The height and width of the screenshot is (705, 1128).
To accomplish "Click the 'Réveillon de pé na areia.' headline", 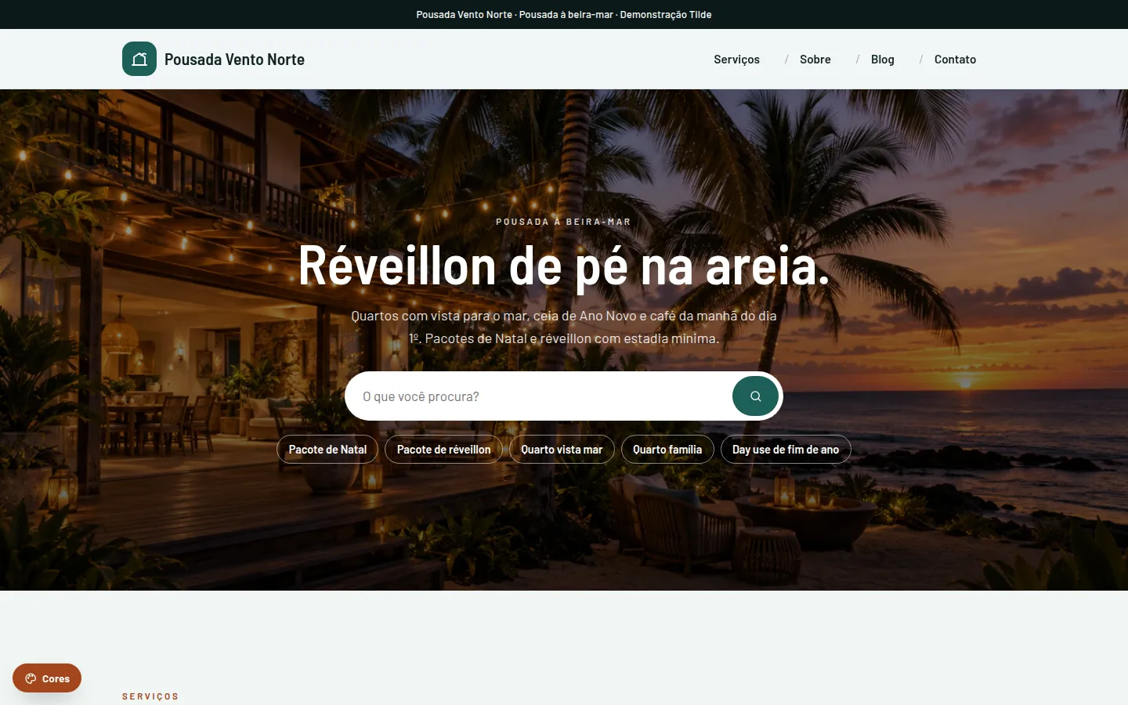I will click(x=564, y=266).
